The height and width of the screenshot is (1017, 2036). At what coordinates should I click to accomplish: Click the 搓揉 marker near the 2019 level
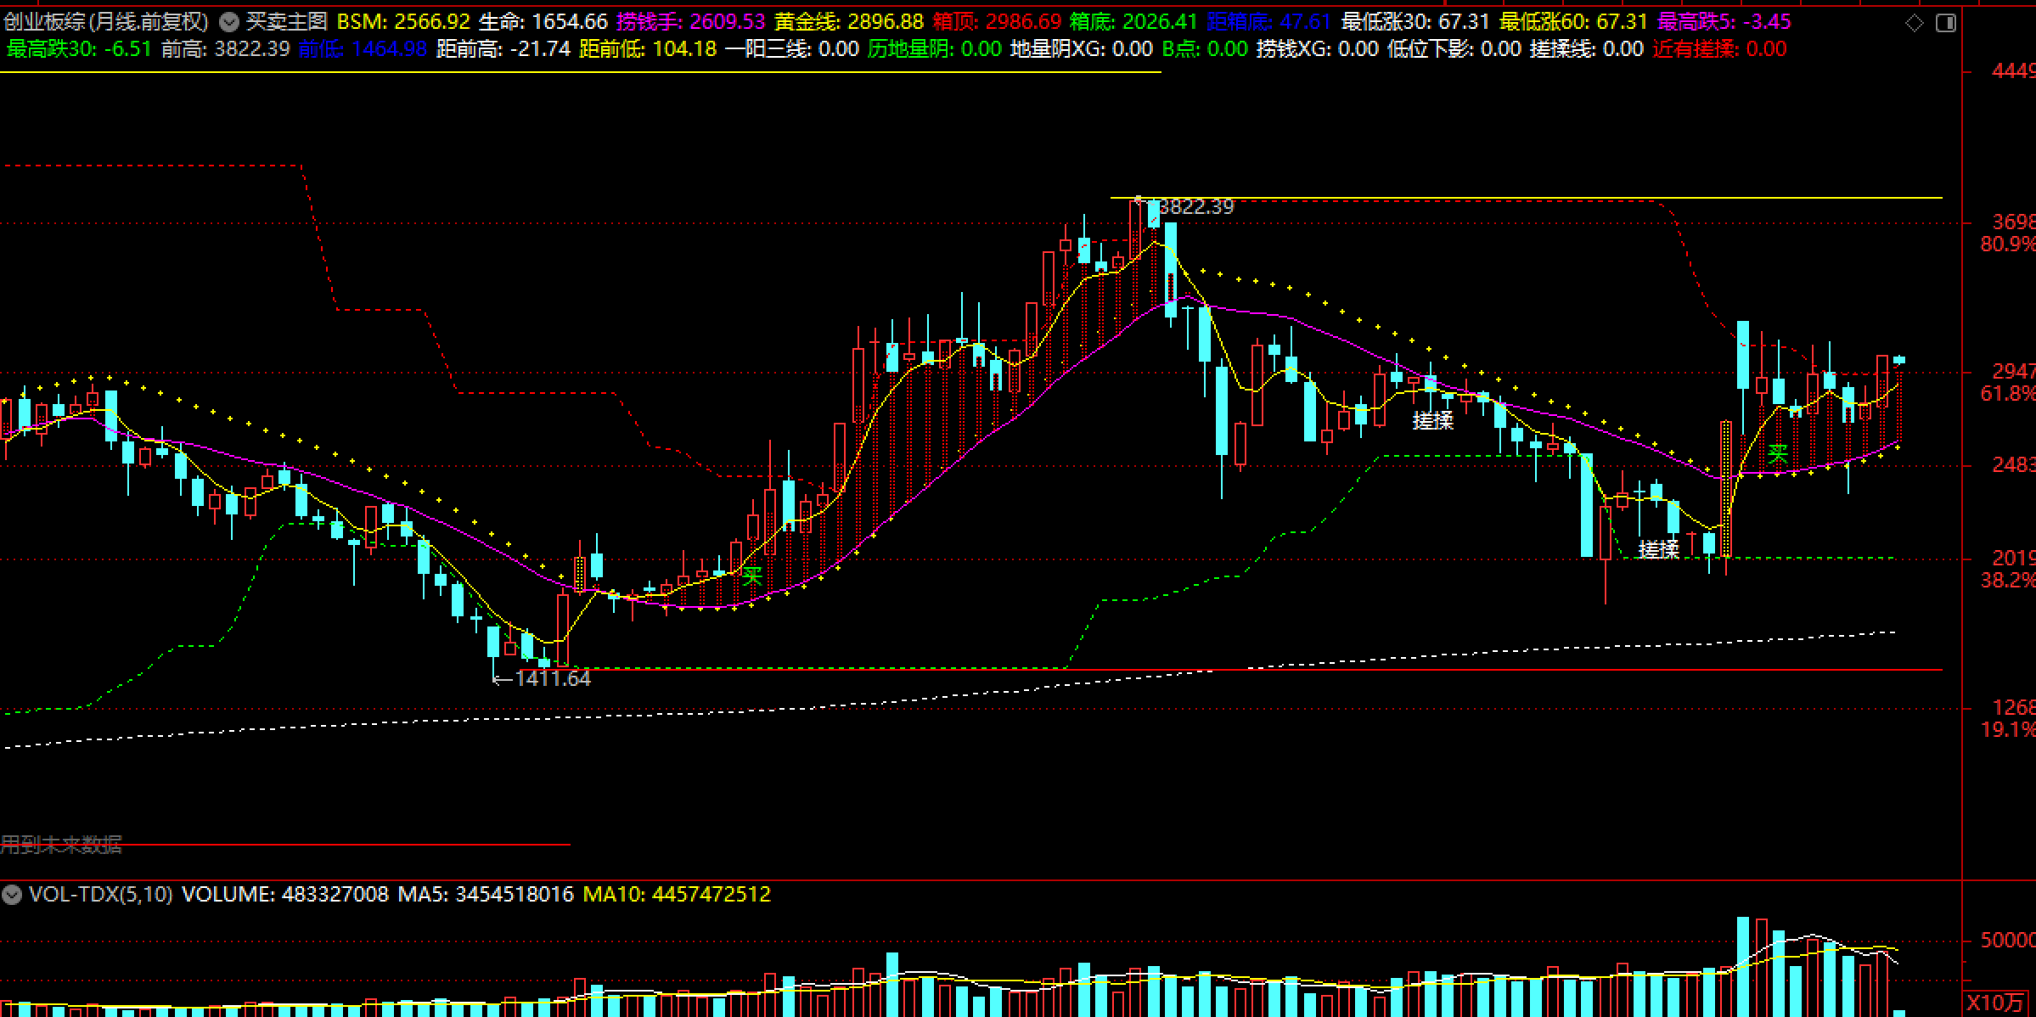pyautogui.click(x=1659, y=549)
